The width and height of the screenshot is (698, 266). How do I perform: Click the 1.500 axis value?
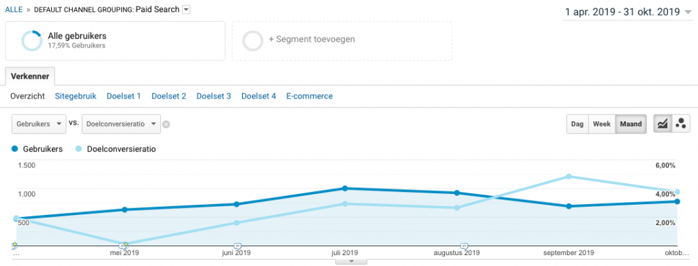pyautogui.click(x=27, y=165)
